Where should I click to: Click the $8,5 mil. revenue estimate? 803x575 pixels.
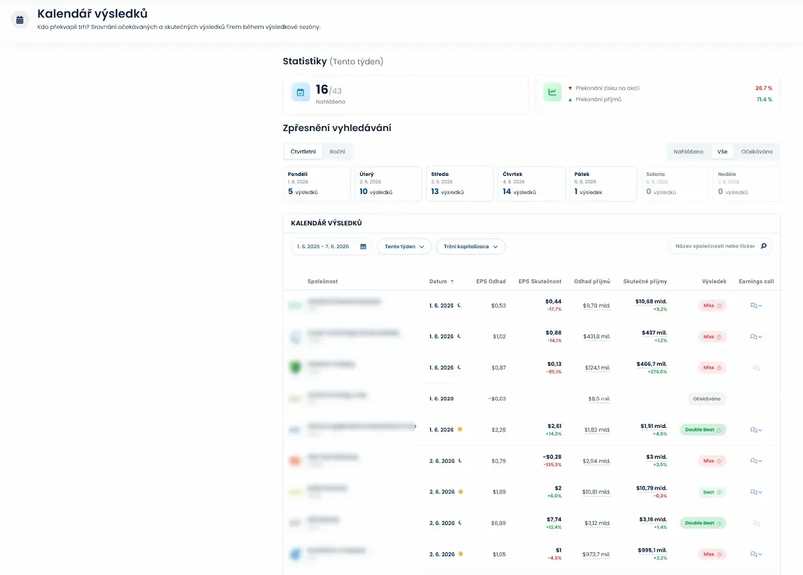point(600,398)
